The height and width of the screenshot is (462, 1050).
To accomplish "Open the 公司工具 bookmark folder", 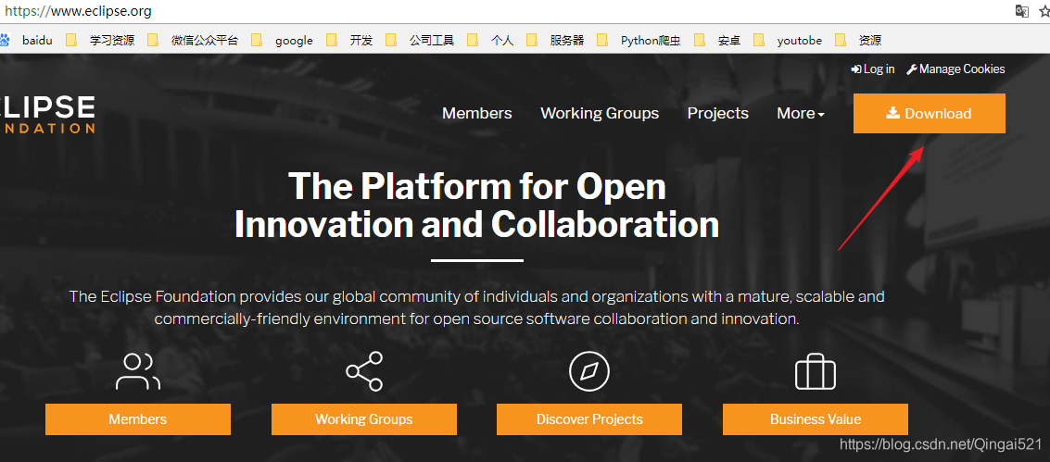I will click(420, 40).
